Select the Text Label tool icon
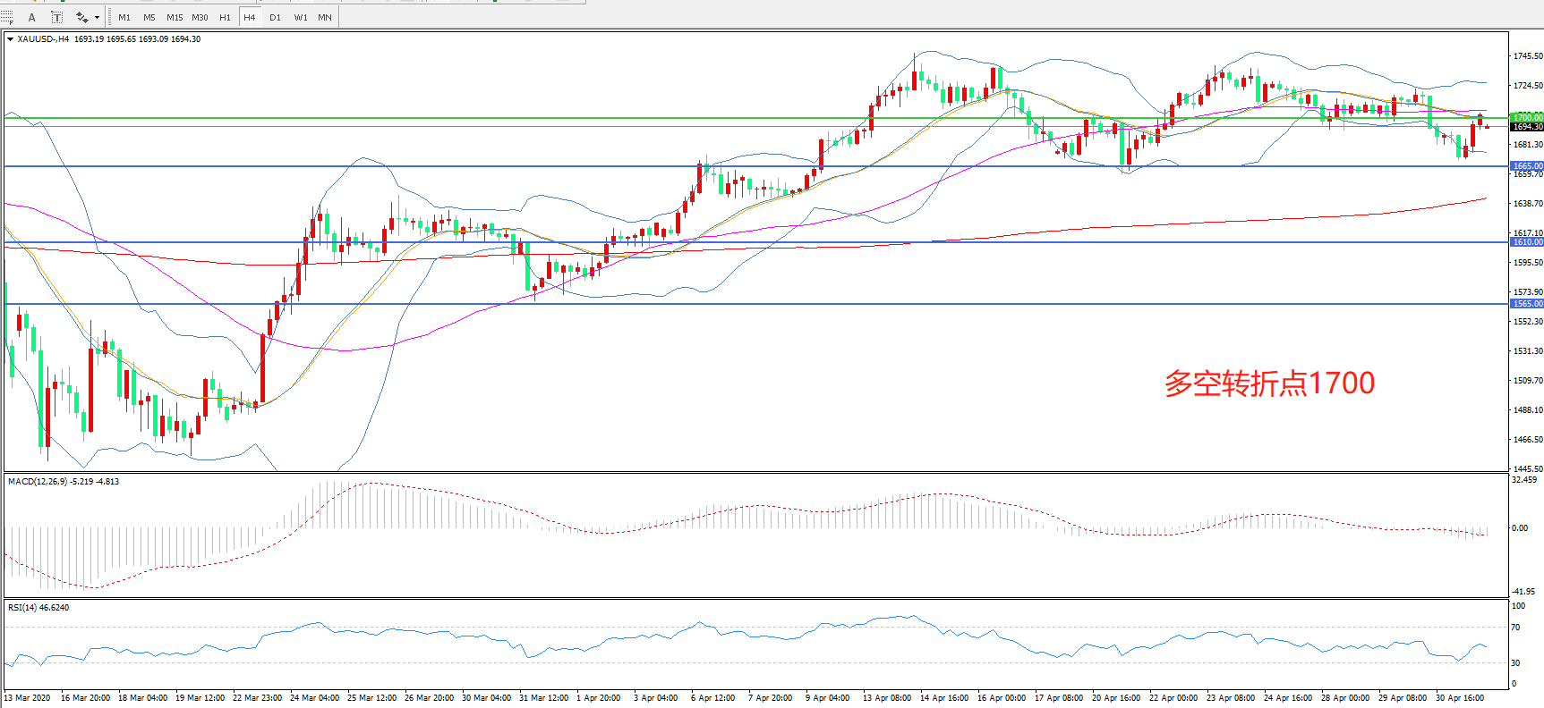Viewport: 1544px width, 708px height. pyautogui.click(x=56, y=17)
